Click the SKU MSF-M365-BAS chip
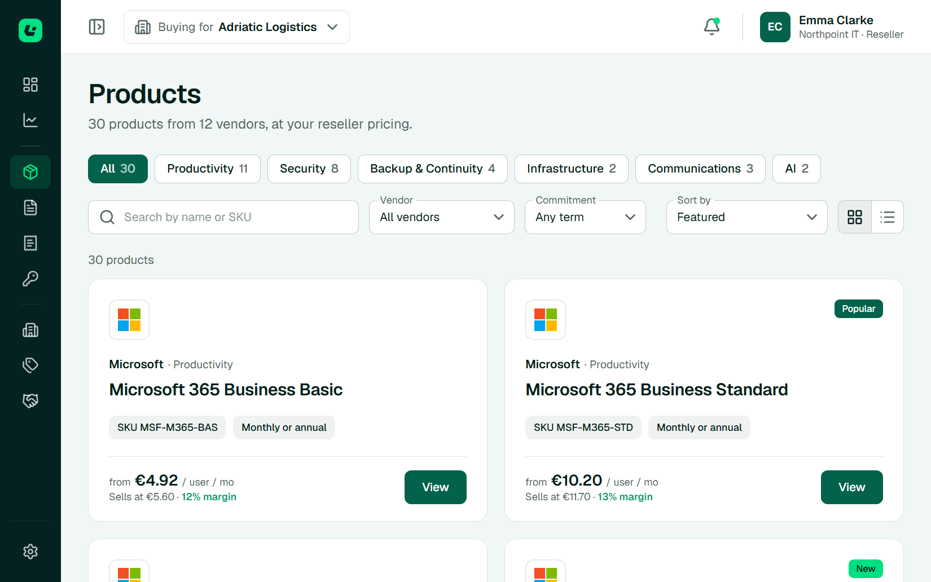 click(168, 427)
